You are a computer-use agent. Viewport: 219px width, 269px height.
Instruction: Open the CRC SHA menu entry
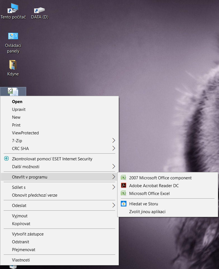(x=59, y=148)
